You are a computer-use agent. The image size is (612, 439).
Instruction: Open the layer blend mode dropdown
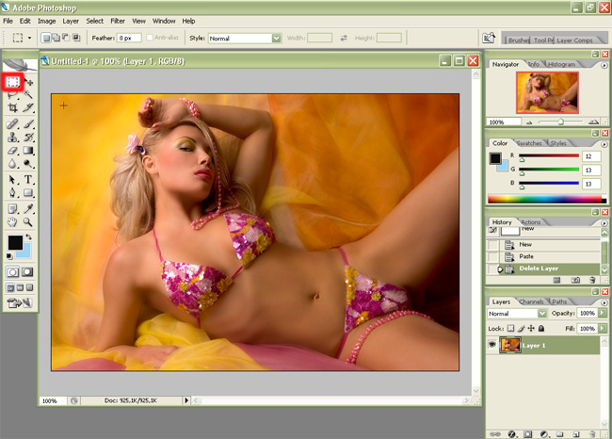point(517,314)
